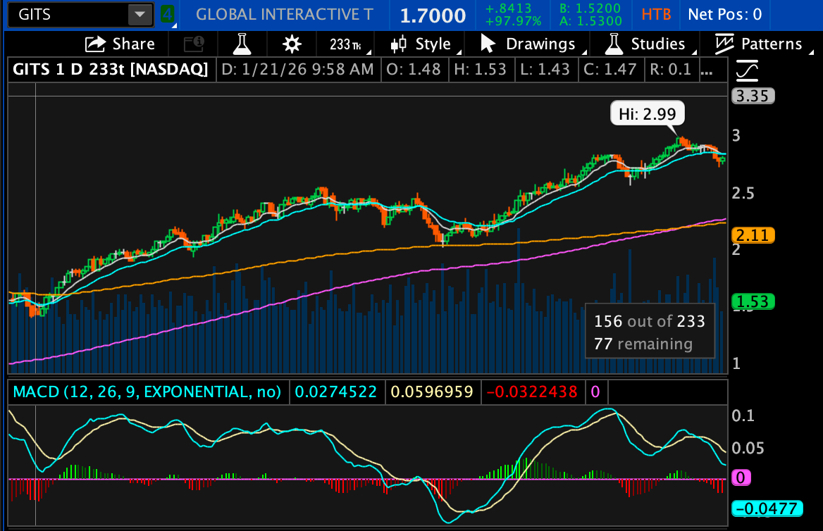
Task: Click the flask icon beside the gear
Action: 243,44
